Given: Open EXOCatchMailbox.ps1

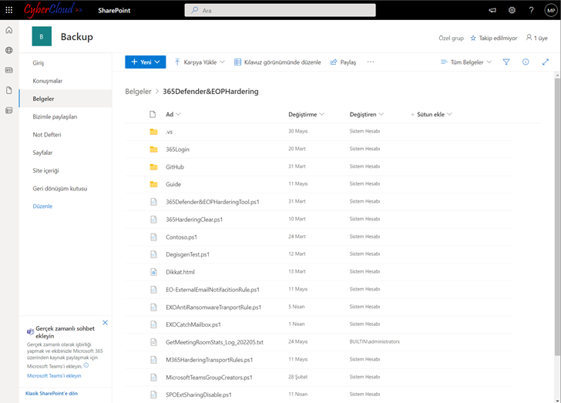Looking at the screenshot, I should point(193,324).
